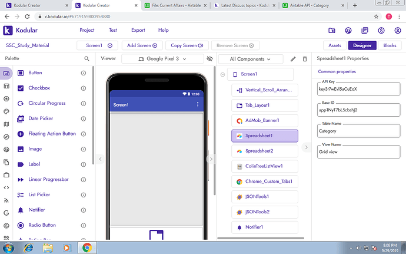This screenshot has width=406, height=254.
Task: Show info for Notifier component
Action: [84, 210]
